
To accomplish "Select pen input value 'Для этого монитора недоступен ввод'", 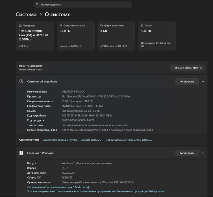I will coord(107,130).
